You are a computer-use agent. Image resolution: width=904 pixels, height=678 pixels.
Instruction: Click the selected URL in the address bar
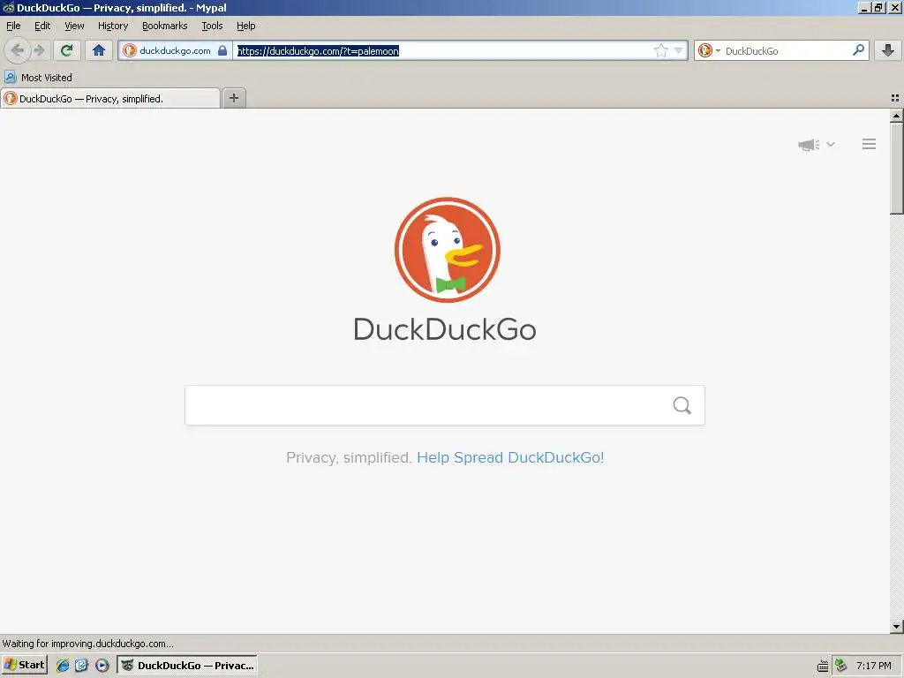[x=318, y=50]
